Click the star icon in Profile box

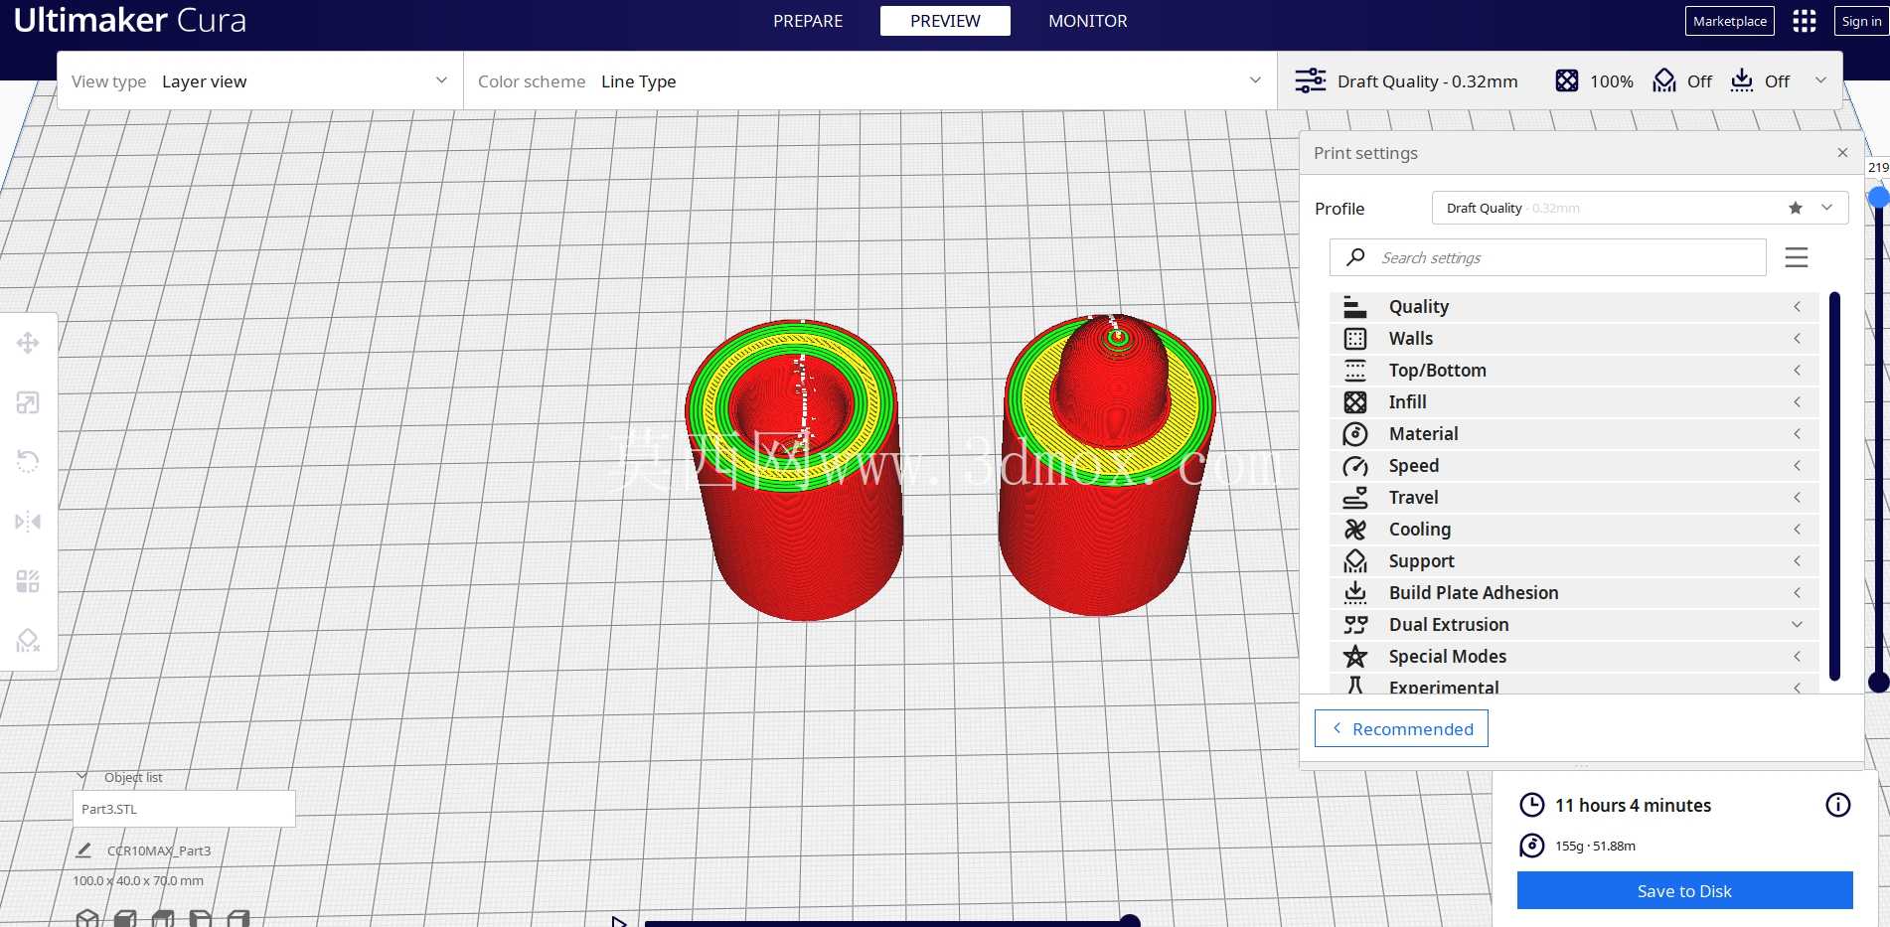1795,208
